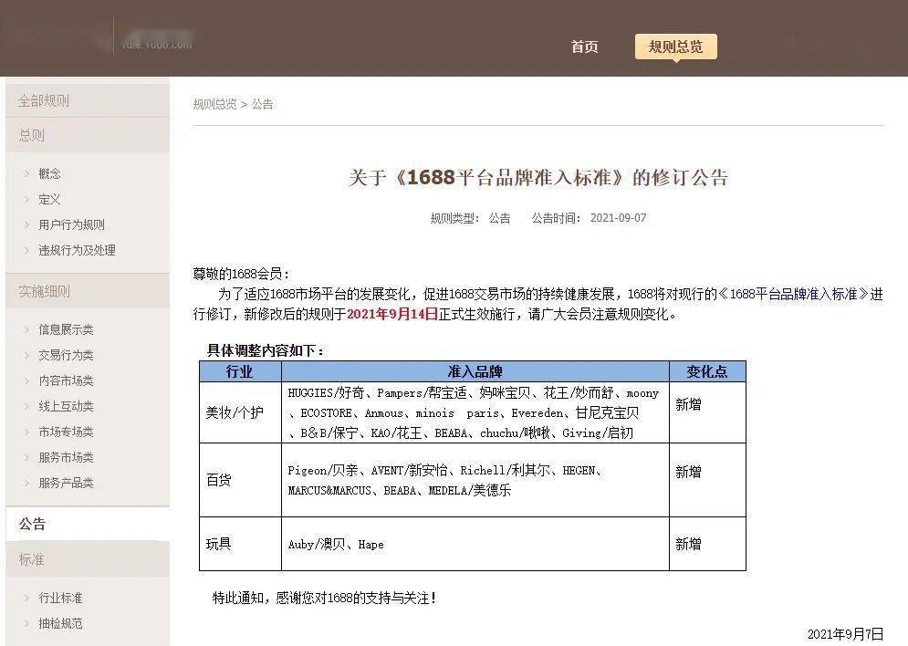Open the 《1688平台品牌准入标准》 link in the paragraph

794,294
